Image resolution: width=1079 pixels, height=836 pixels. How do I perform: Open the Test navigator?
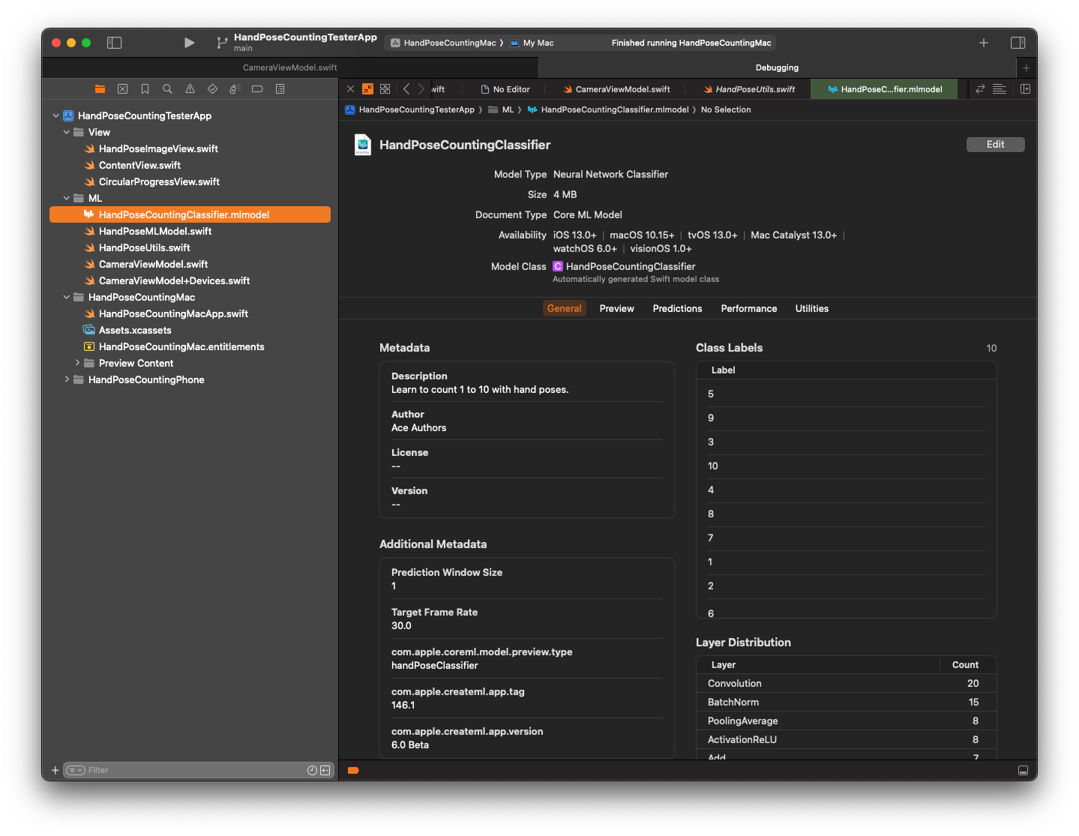pyautogui.click(x=212, y=88)
